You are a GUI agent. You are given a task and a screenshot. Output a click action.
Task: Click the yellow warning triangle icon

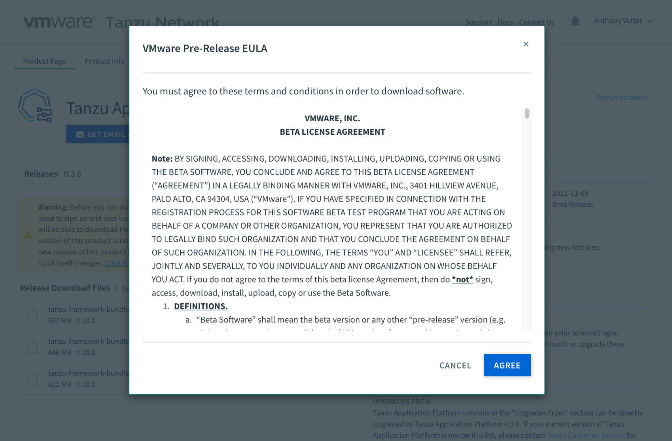(28, 235)
